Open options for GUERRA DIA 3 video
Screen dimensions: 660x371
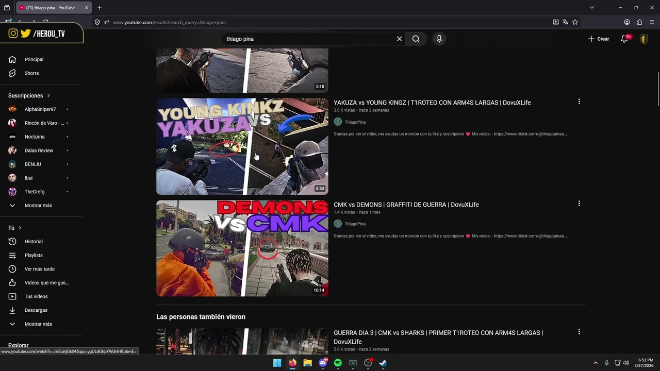click(x=579, y=332)
